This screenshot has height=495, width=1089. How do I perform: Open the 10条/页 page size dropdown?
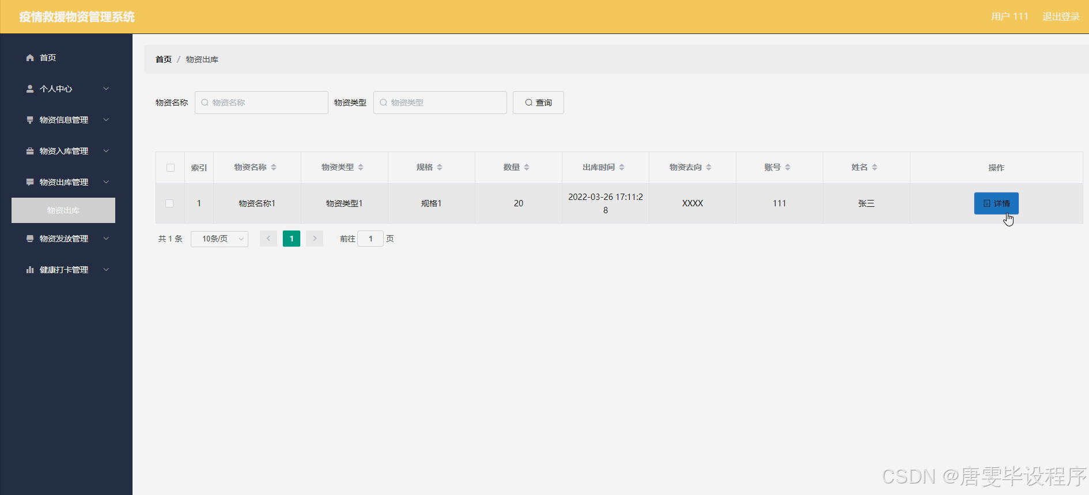coord(220,239)
